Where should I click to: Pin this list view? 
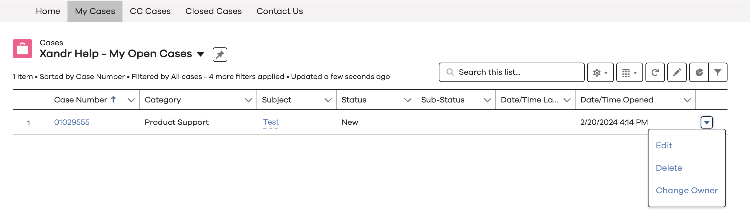tap(220, 55)
